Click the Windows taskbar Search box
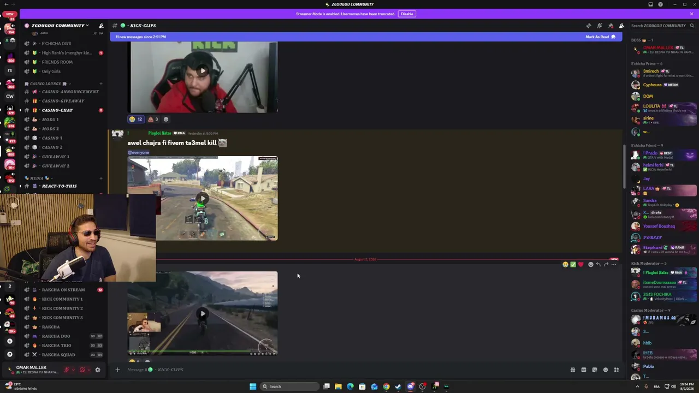The height and width of the screenshot is (393, 699). 289,386
